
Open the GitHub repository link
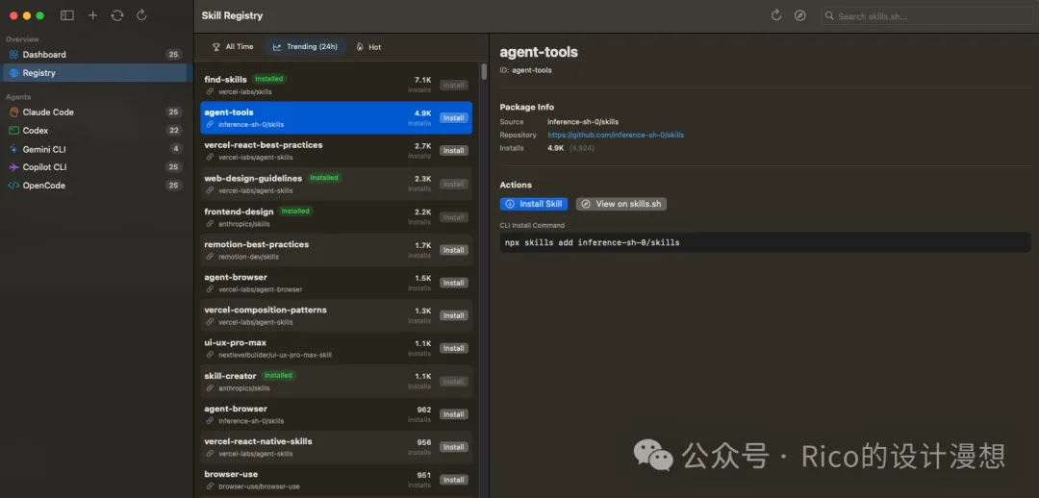(x=616, y=136)
